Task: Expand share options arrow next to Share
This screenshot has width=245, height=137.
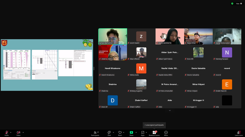Action: click(136, 132)
